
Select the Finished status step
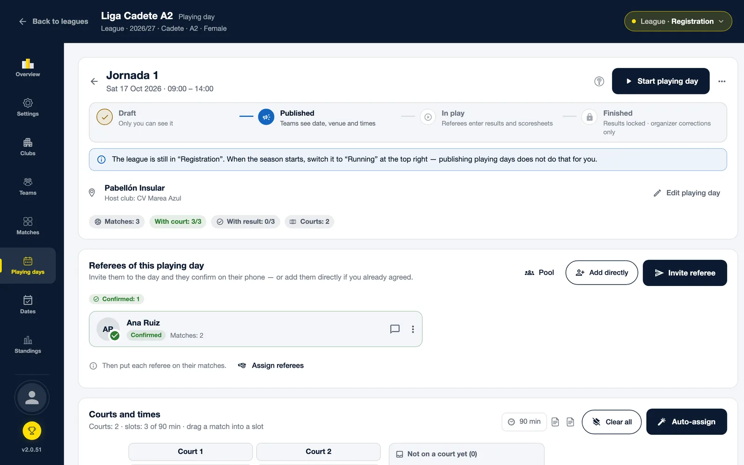pos(646,122)
